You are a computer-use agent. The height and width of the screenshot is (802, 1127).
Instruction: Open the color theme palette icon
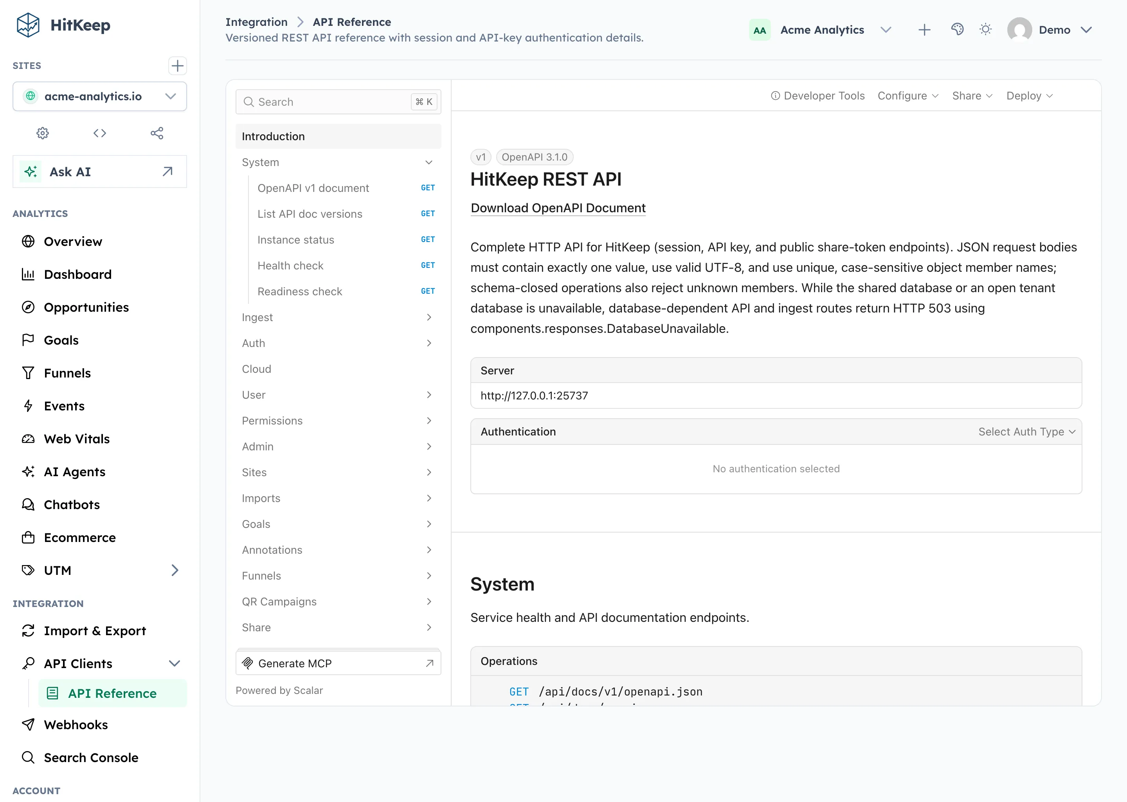tap(957, 30)
